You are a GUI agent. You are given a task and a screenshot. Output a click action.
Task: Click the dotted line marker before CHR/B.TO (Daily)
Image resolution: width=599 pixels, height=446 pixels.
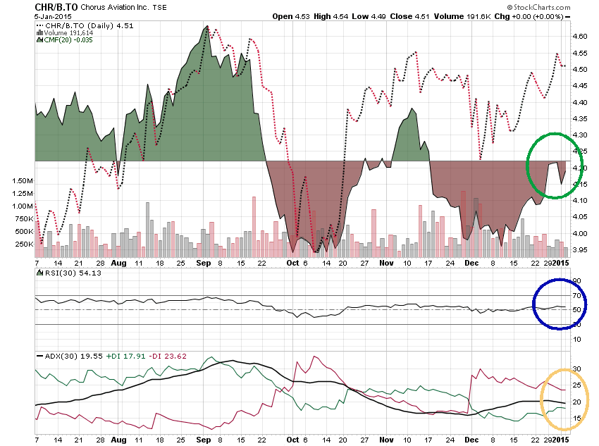pos(39,26)
